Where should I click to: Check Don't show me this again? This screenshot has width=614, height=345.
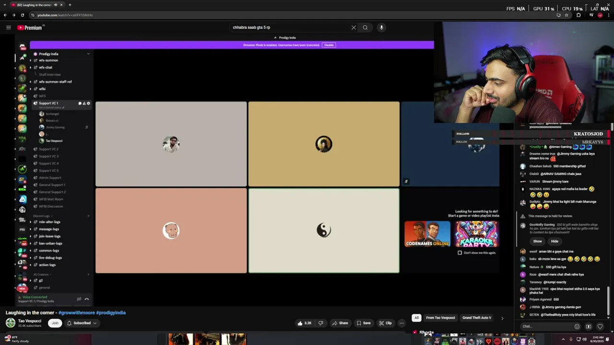tap(460, 253)
